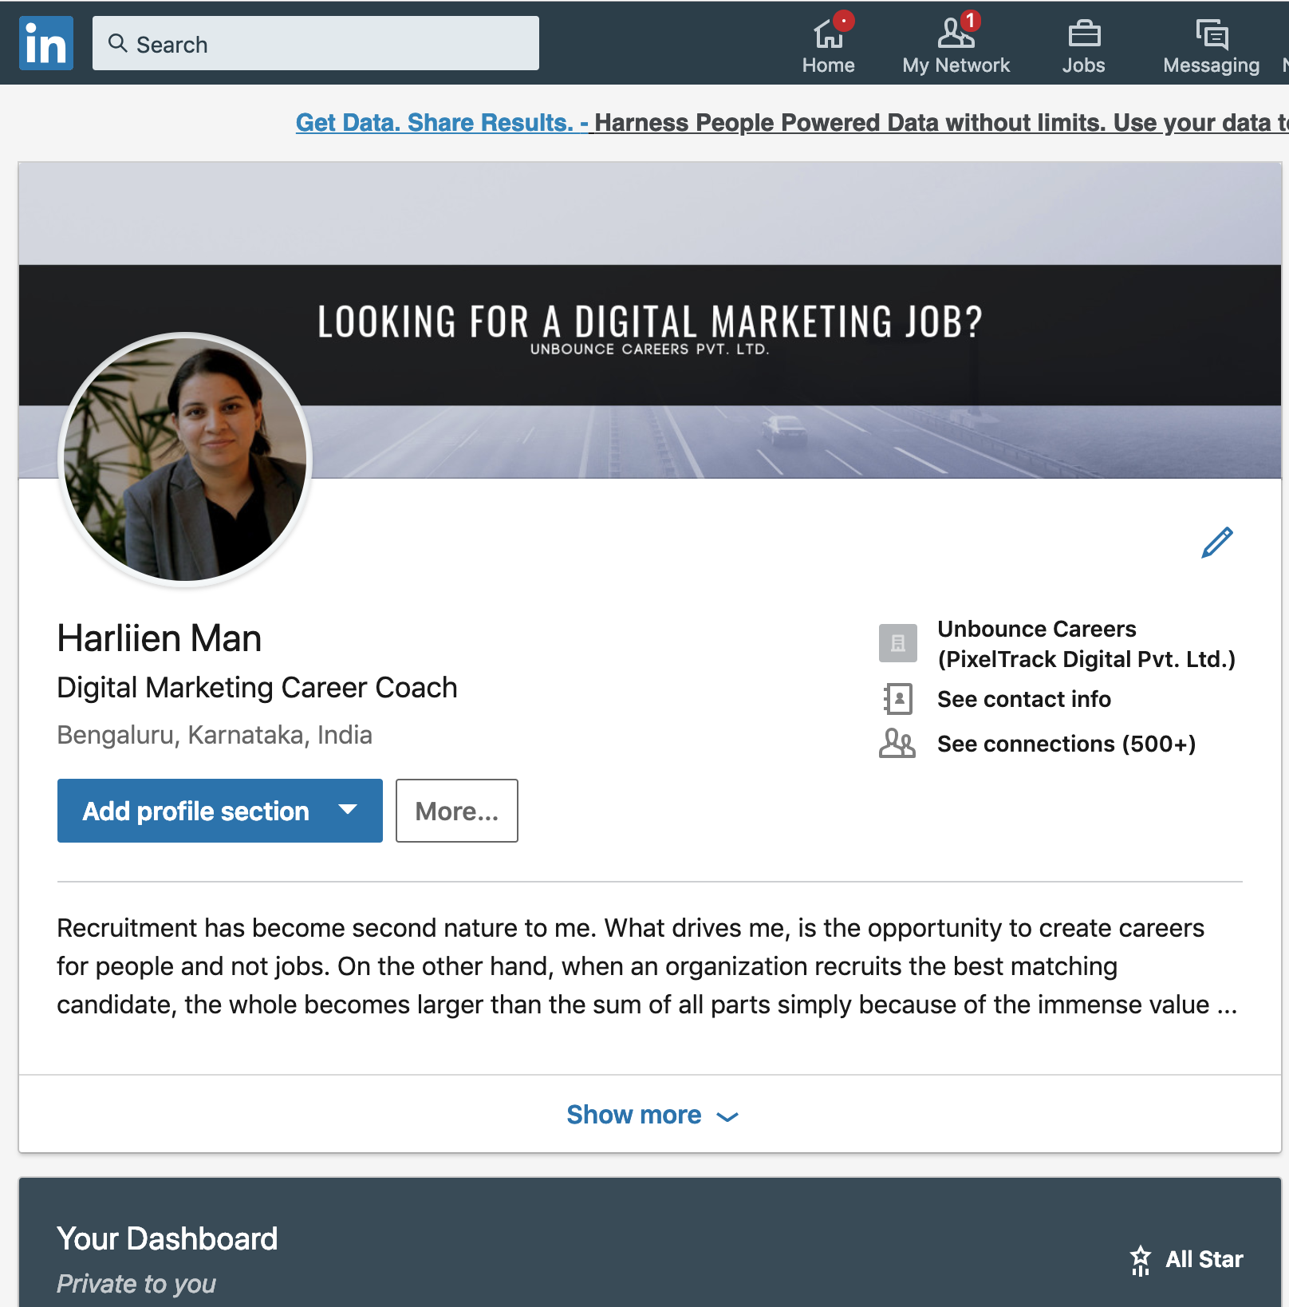The image size is (1289, 1307).
Task: Select the My Network menu label
Action: pyautogui.click(x=956, y=65)
